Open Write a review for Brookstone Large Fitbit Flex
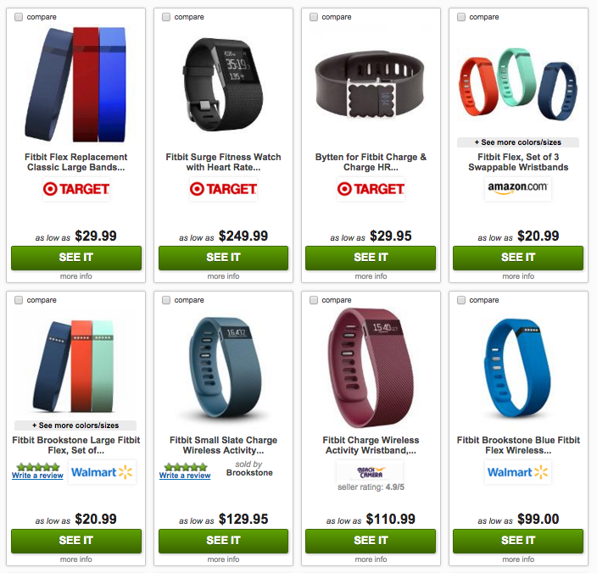 [37, 476]
